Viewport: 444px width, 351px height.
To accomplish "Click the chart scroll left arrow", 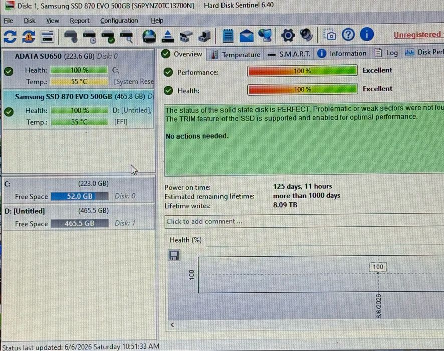I will coord(172,325).
